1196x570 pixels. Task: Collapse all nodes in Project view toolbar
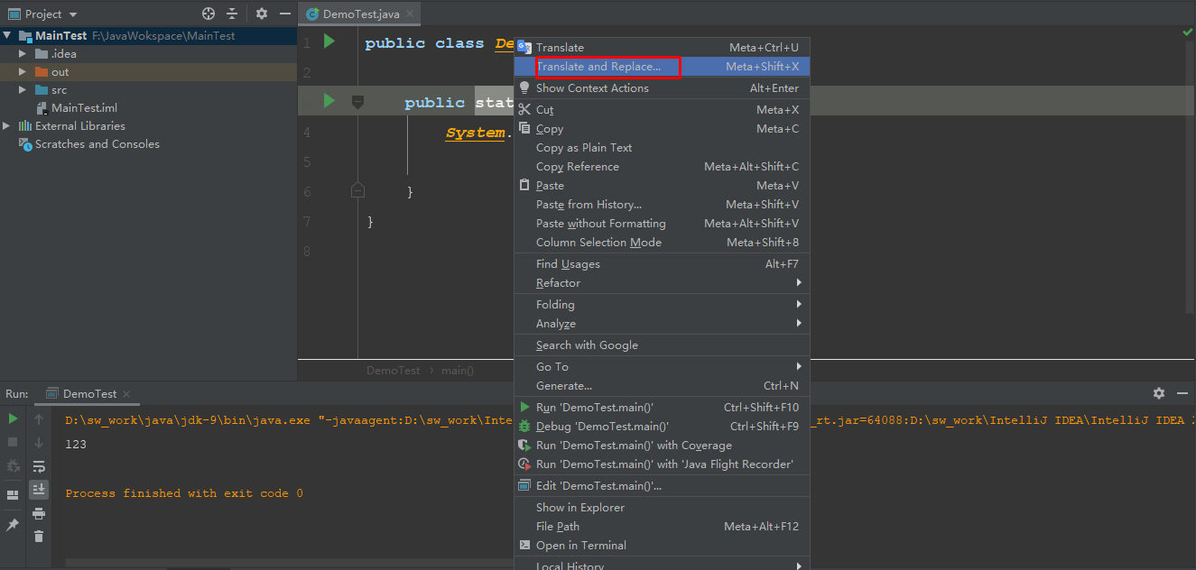231,14
